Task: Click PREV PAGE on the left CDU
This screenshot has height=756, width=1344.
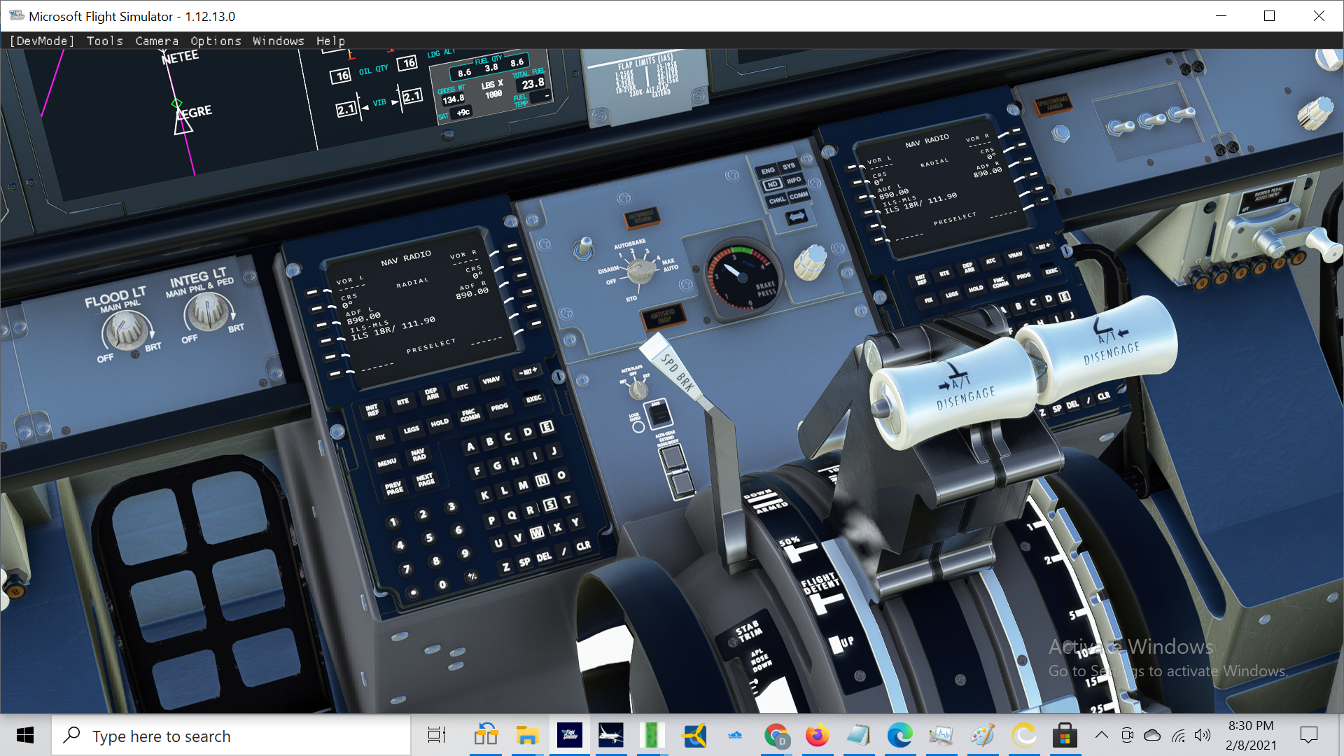Action: tap(394, 488)
